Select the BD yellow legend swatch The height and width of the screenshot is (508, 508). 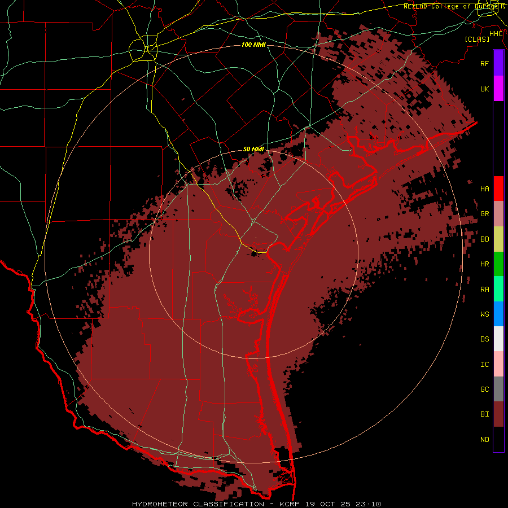pos(498,239)
